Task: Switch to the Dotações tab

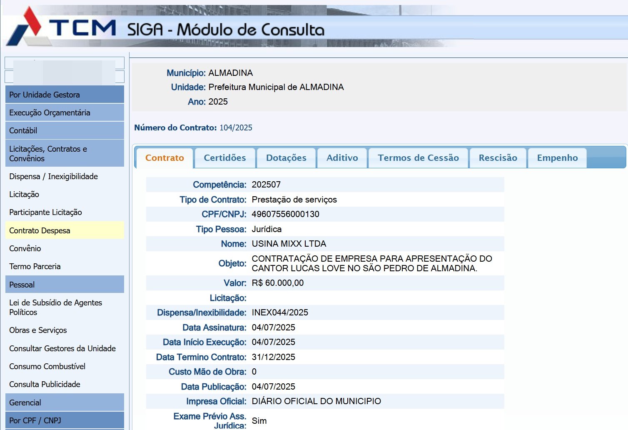Action: [286, 158]
